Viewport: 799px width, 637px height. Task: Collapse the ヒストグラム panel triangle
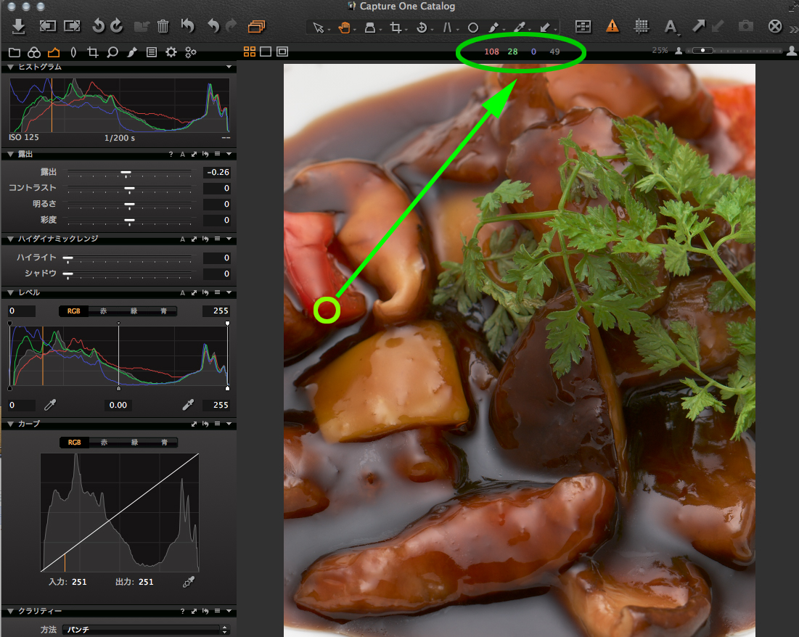point(10,67)
